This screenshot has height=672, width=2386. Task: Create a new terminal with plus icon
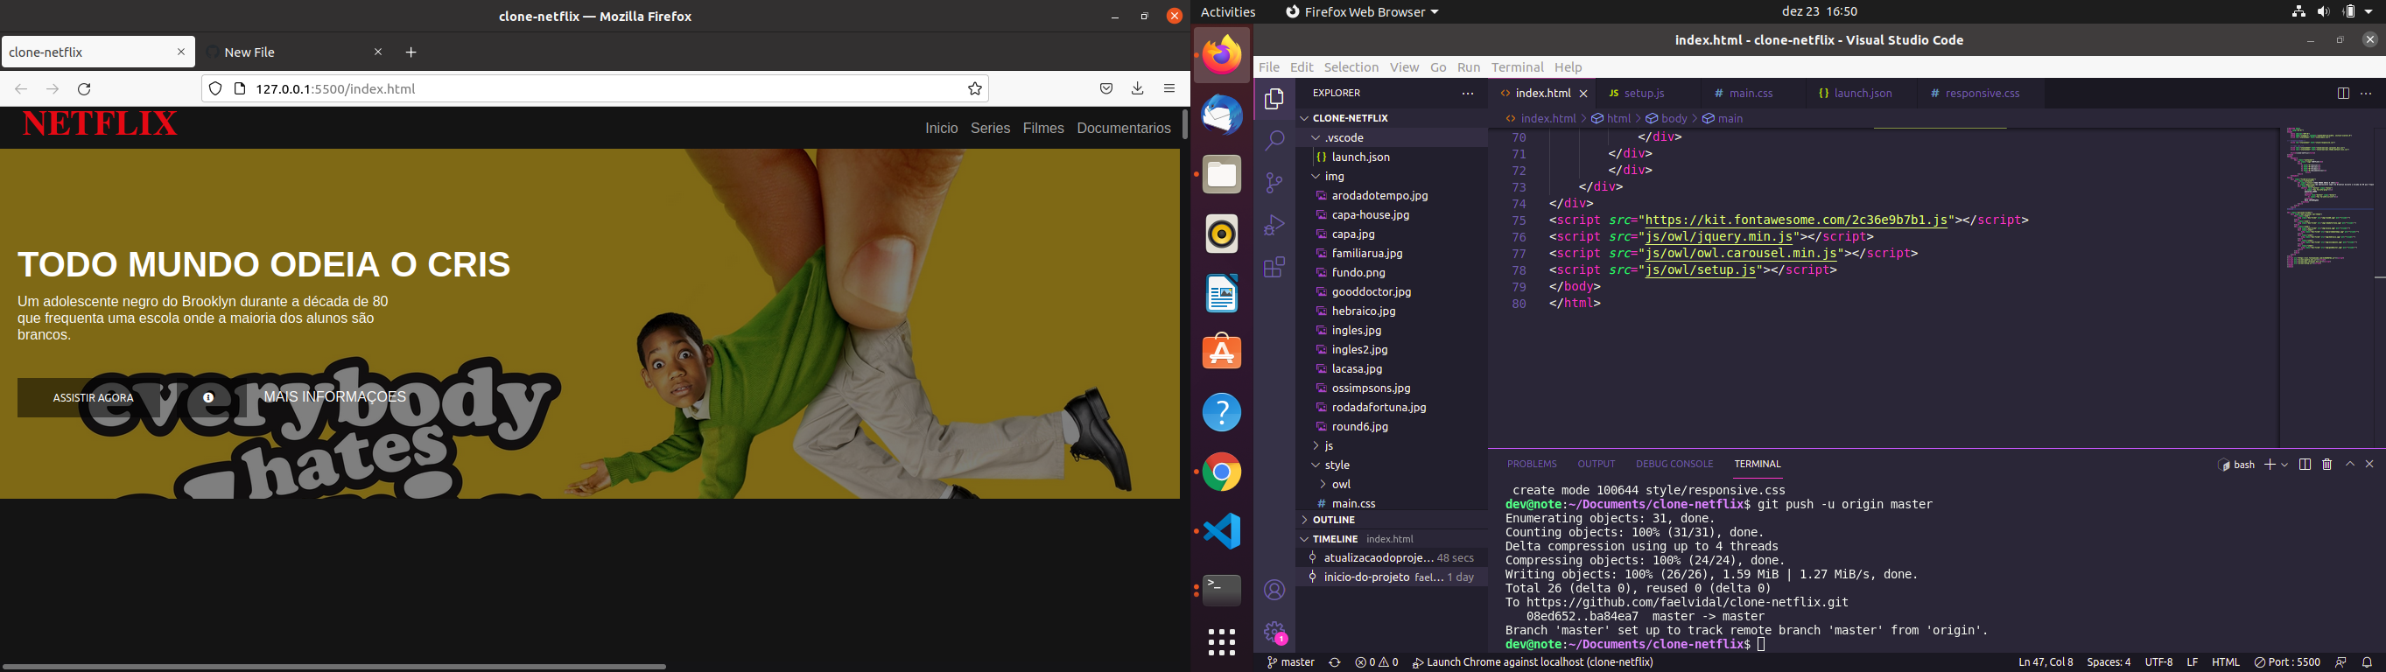[2270, 465]
